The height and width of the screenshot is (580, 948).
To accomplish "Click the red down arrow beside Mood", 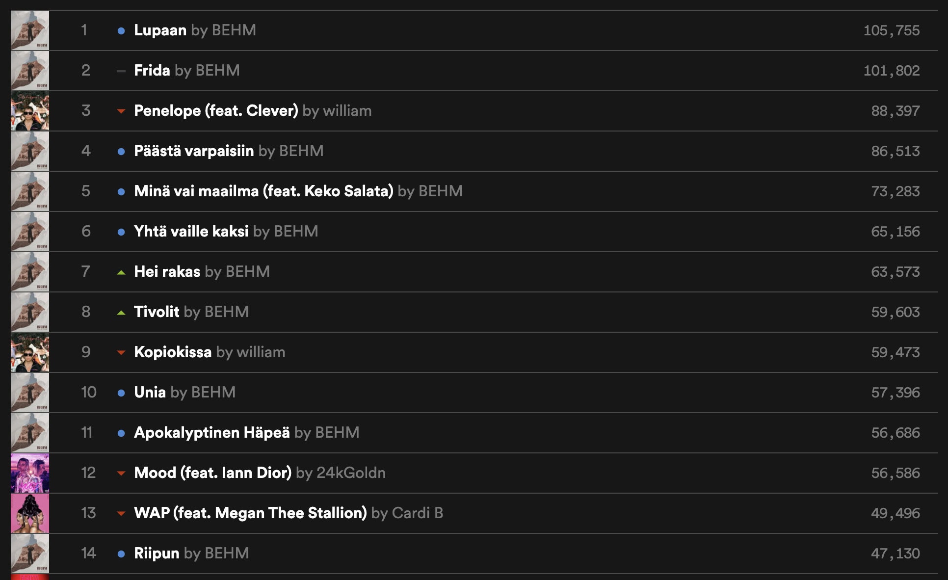I will 121,474.
